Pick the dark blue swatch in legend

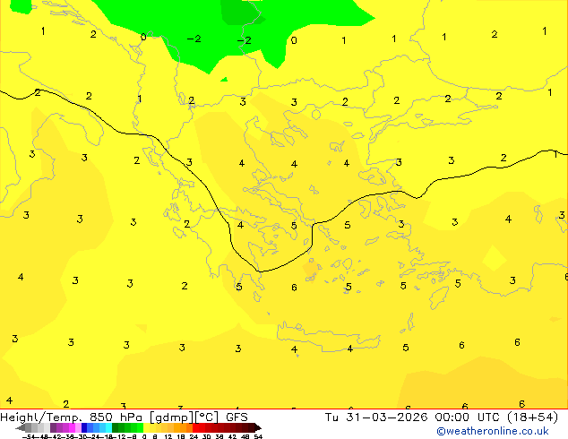pyautogui.click(x=84, y=427)
